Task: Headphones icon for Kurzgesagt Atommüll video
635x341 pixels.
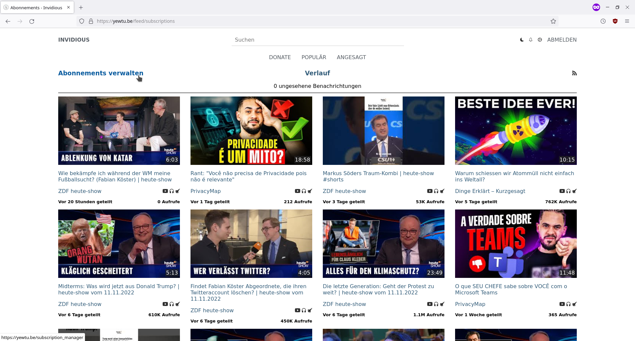Action: 569,191
